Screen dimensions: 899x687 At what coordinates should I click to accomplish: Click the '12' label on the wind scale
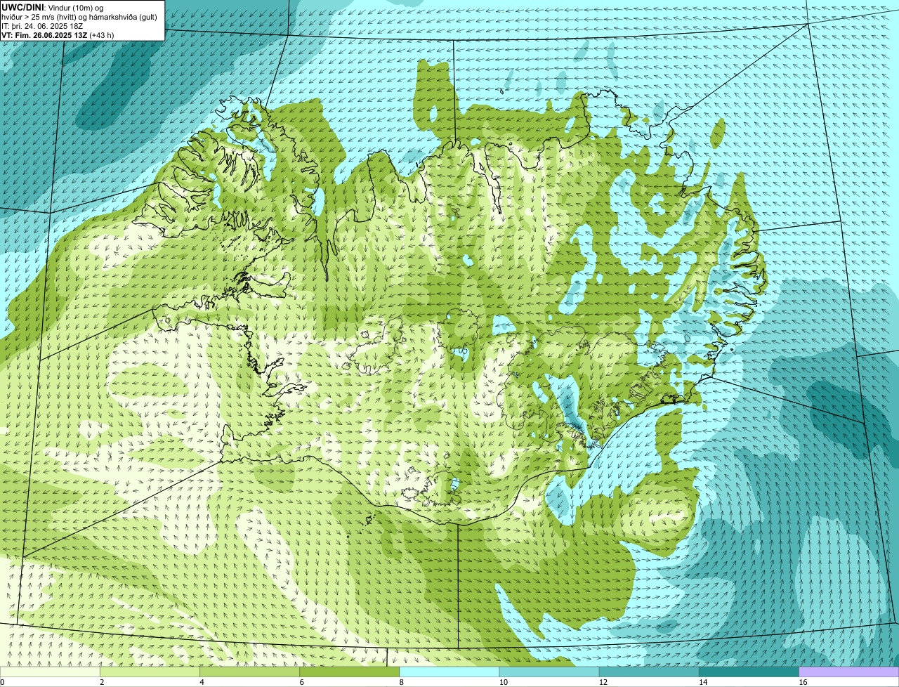(603, 682)
